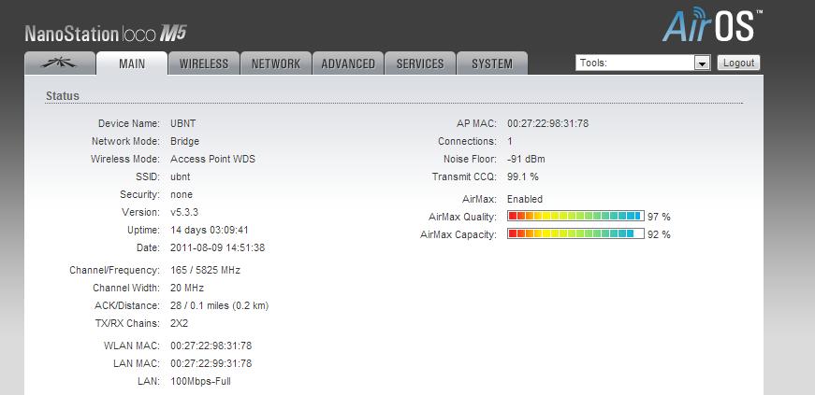Click the Status section heading
815x395 pixels.
pos(63,96)
